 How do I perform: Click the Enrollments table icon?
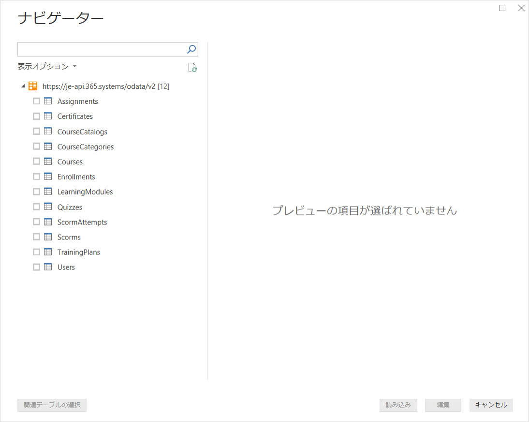[x=48, y=177]
